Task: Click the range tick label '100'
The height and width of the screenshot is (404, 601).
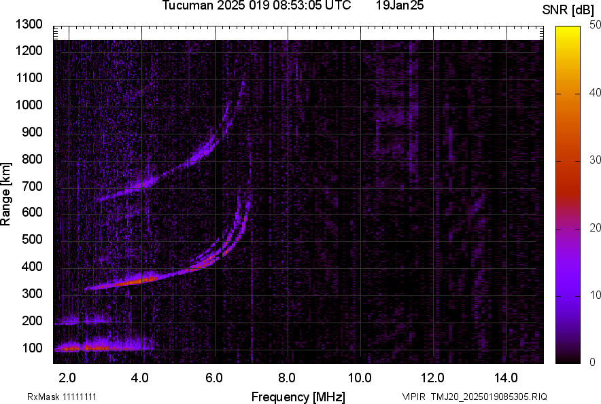Action: 32,348
